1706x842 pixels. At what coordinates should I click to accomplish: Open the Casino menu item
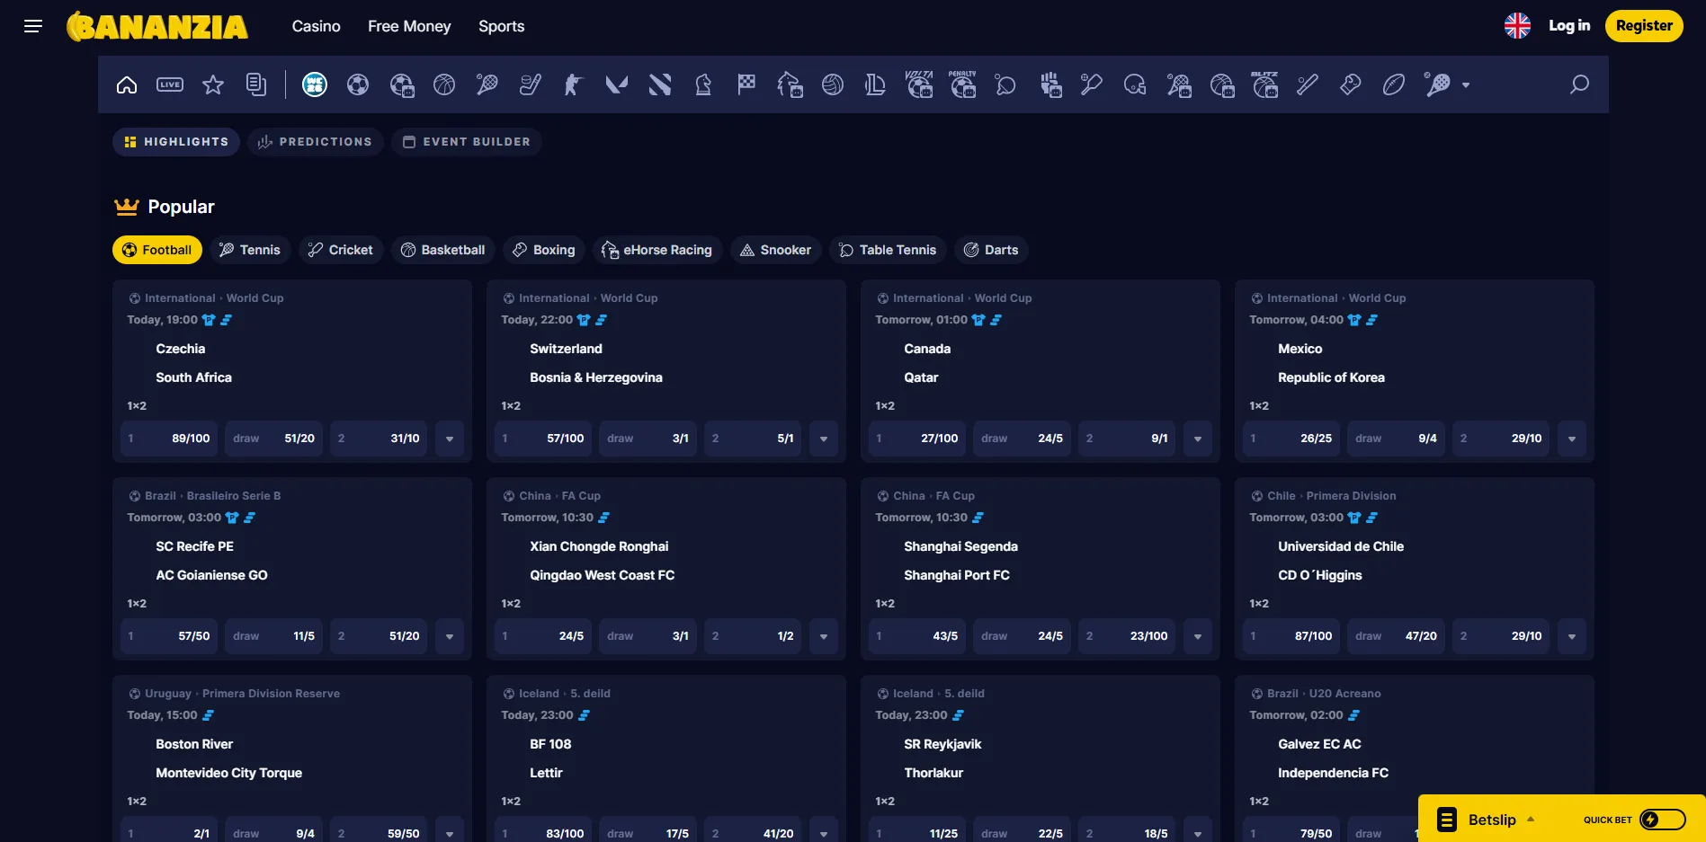pyautogui.click(x=316, y=26)
